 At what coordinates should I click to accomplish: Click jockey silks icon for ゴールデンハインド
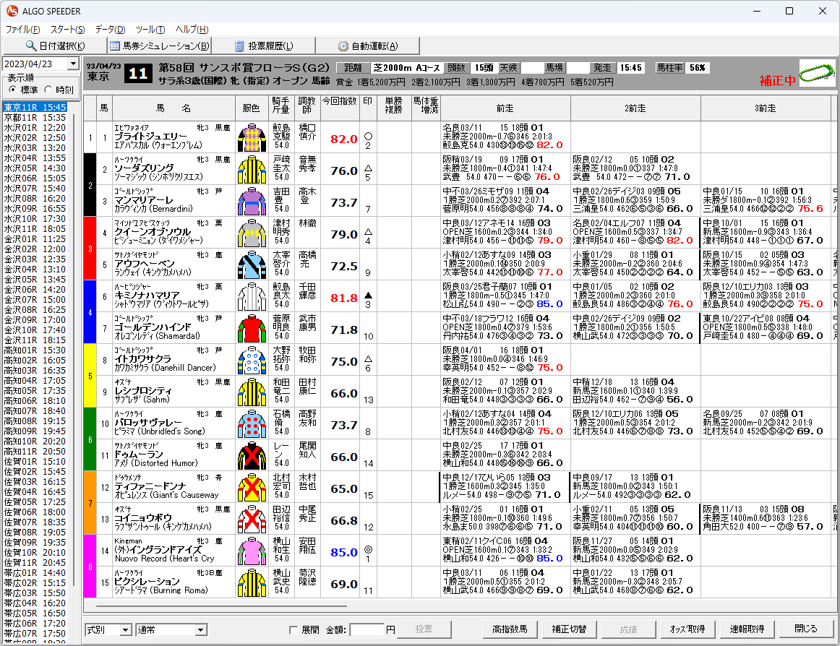point(252,328)
